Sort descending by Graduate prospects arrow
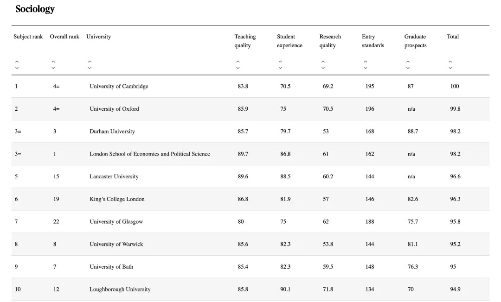Viewport: 501px width, 302px height. click(408, 68)
